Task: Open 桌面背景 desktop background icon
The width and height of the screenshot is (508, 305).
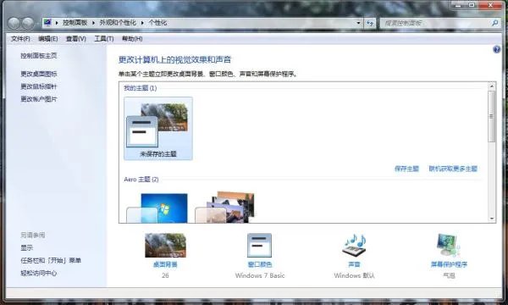Action: (x=165, y=246)
